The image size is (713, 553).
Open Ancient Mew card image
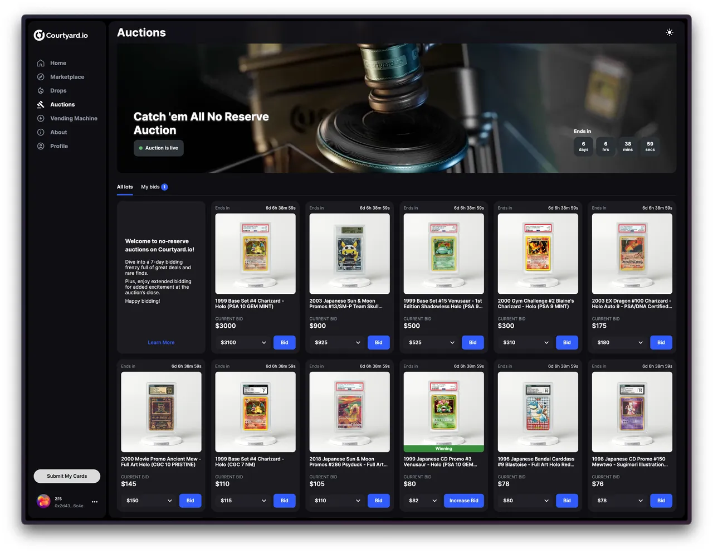(162, 412)
